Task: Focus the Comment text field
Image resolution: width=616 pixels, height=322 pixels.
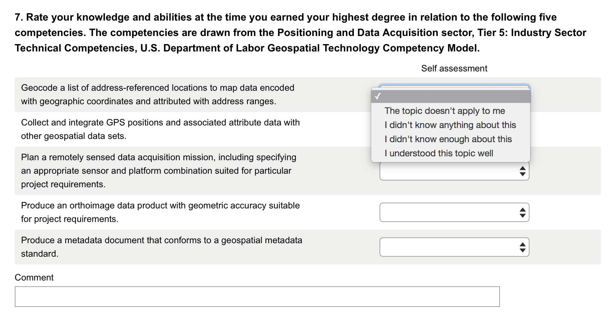Action: point(257,297)
